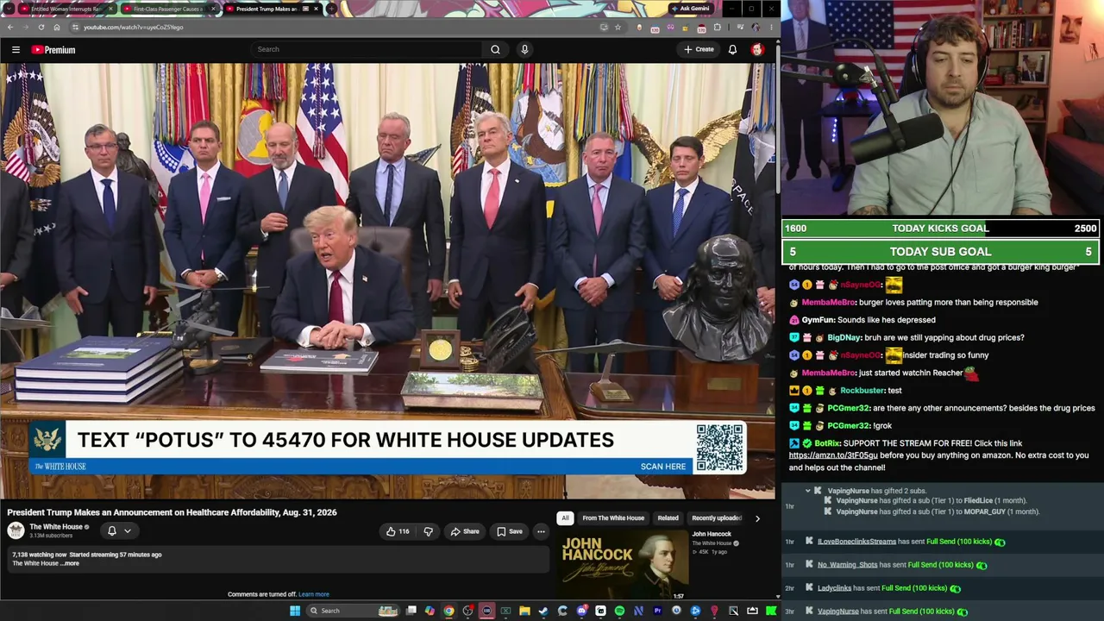The width and height of the screenshot is (1104, 621).
Task: Open Kick app from the taskbar
Action: coord(771,611)
